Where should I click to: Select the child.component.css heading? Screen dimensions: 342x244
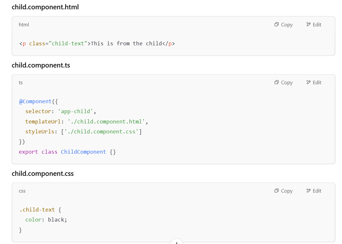(x=43, y=173)
